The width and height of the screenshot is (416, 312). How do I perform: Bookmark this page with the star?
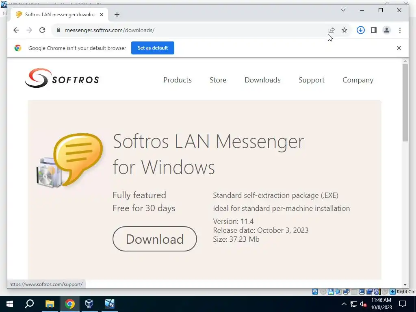344,30
